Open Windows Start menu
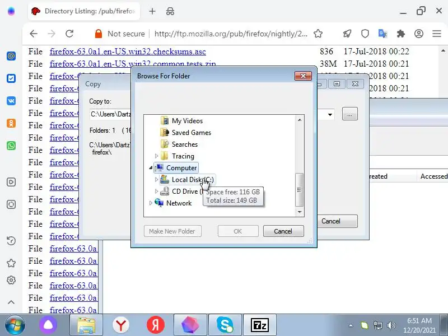This screenshot has height=336, width=448. click(15, 325)
